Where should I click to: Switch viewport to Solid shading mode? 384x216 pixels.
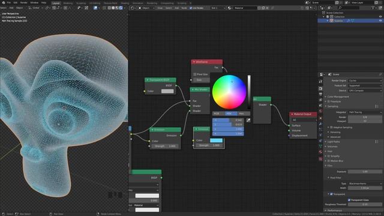tap(113, 8)
